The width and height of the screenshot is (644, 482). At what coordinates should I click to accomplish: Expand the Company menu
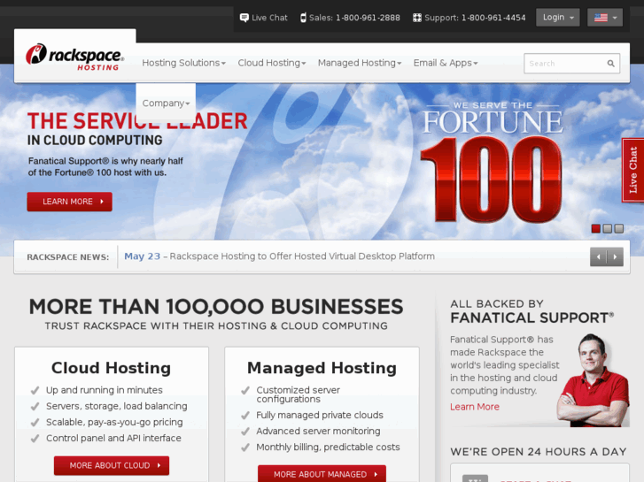[166, 103]
